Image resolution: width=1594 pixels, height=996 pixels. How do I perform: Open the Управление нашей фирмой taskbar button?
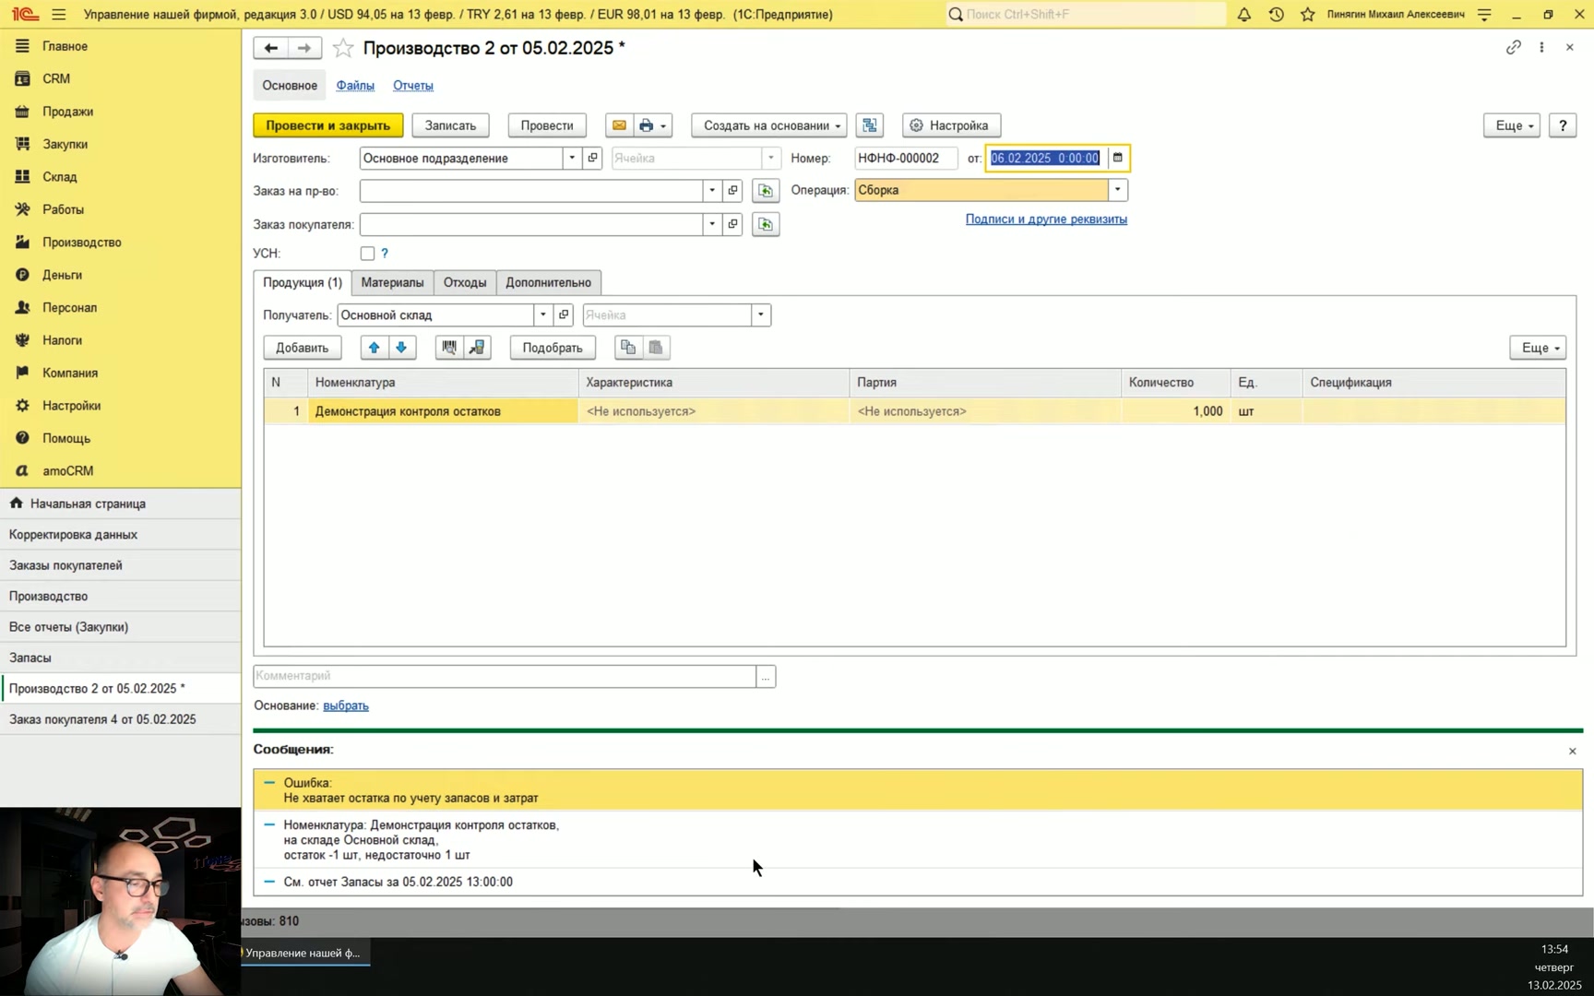(x=305, y=953)
